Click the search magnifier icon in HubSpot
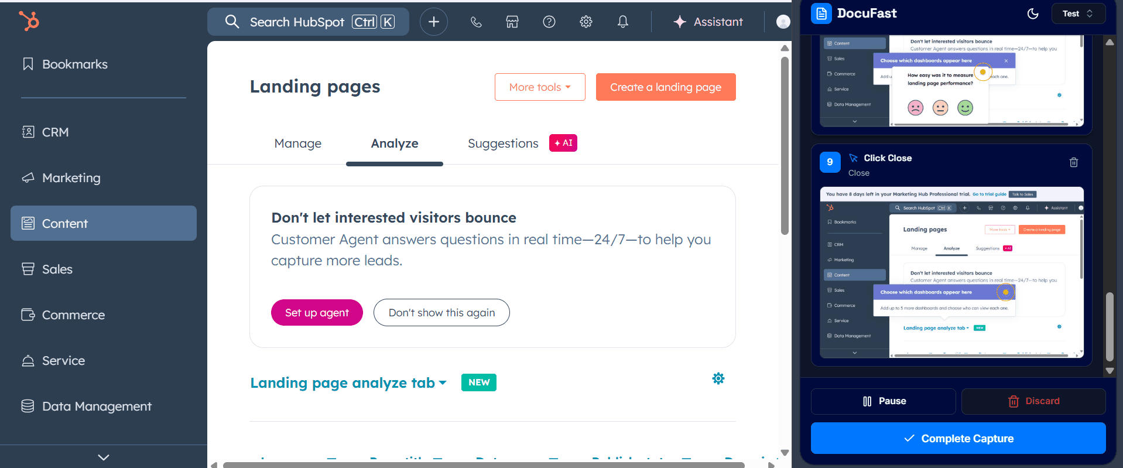 (x=232, y=22)
